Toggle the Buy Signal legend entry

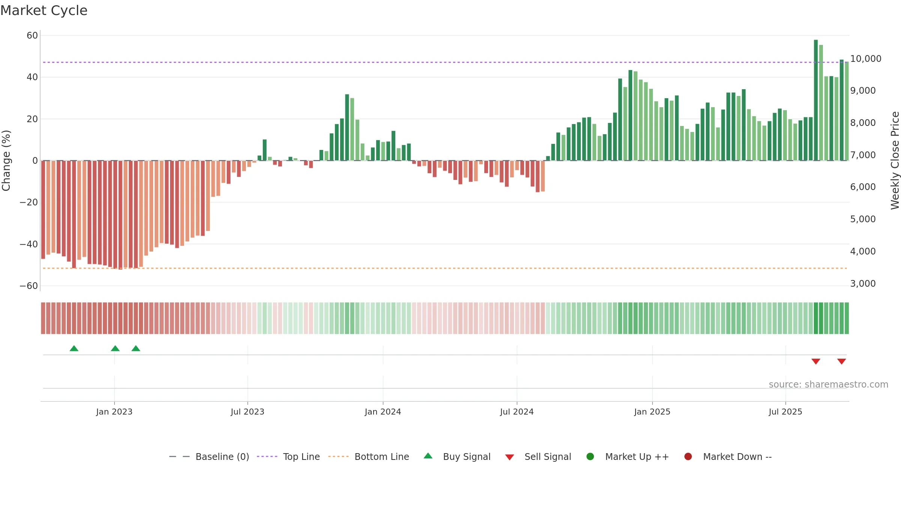point(457,457)
